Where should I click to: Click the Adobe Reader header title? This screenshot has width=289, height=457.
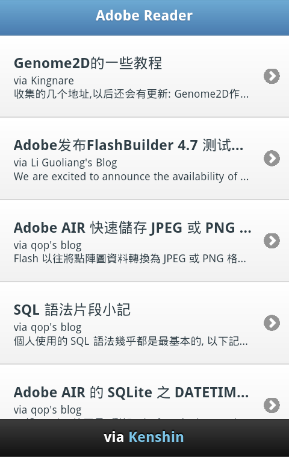point(144,16)
